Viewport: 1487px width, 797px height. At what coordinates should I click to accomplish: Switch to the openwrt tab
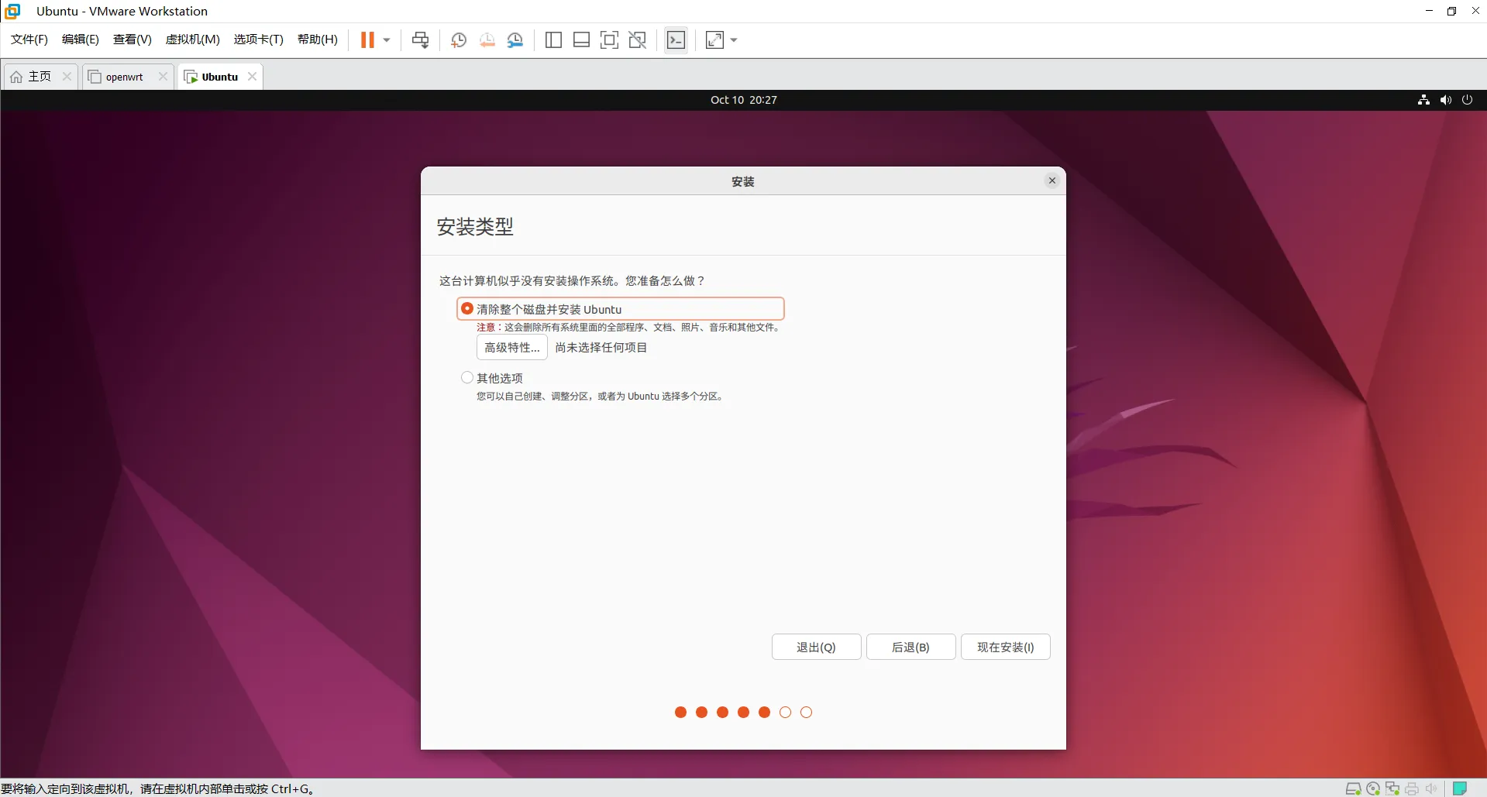(x=122, y=76)
